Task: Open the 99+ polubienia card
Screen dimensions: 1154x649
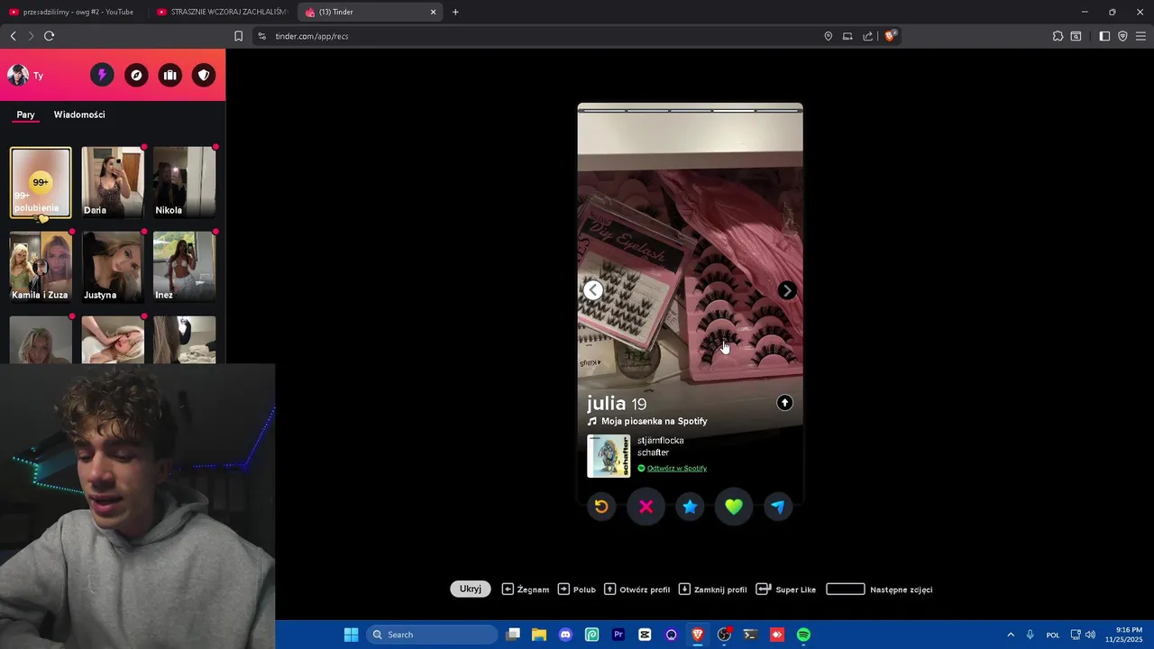Action: [41, 183]
